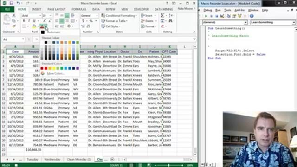Open the font name Arial dropdown

tap(40, 15)
